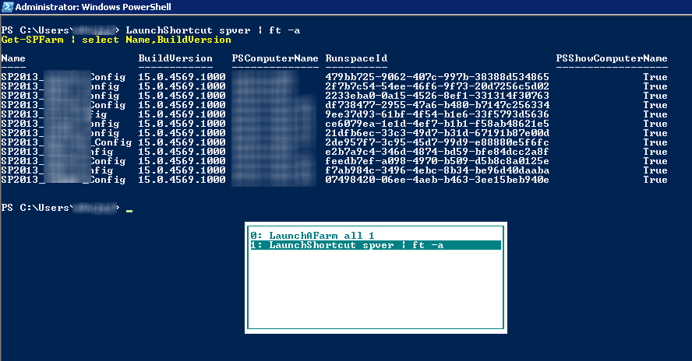Click the typed command 'LaunchShortcut spver | ft -a' on first prompt
Screen dimensions: 692x361
[213, 30]
